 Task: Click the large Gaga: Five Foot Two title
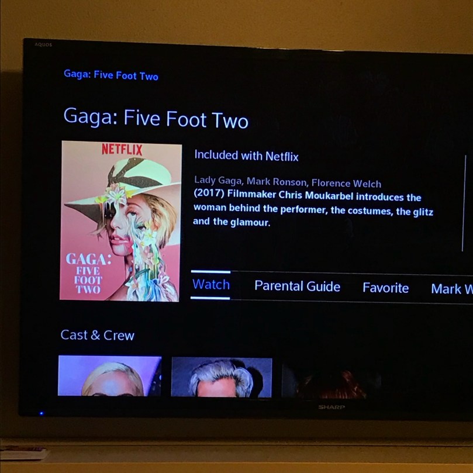(x=156, y=119)
